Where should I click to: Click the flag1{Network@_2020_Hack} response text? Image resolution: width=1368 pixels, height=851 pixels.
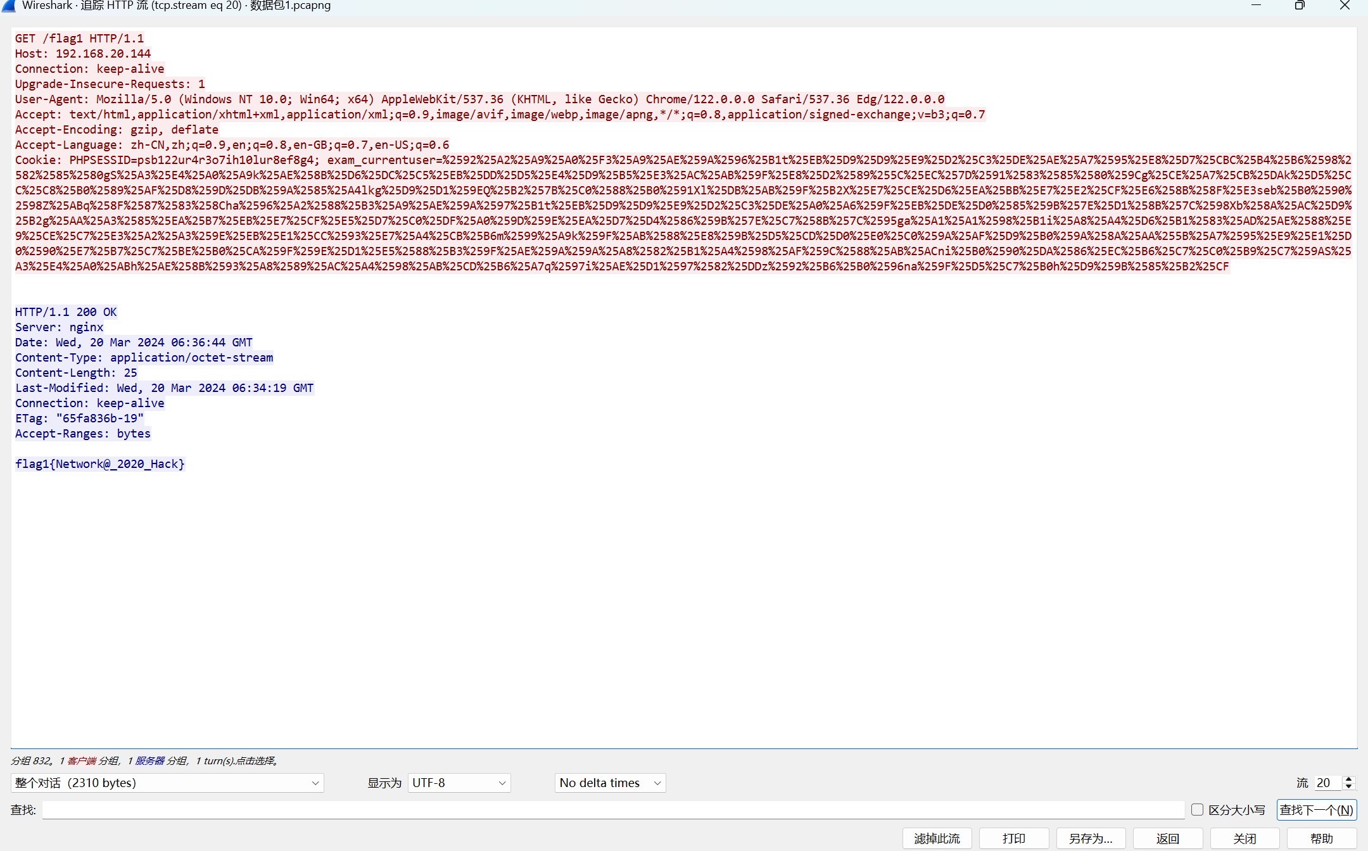coord(100,464)
